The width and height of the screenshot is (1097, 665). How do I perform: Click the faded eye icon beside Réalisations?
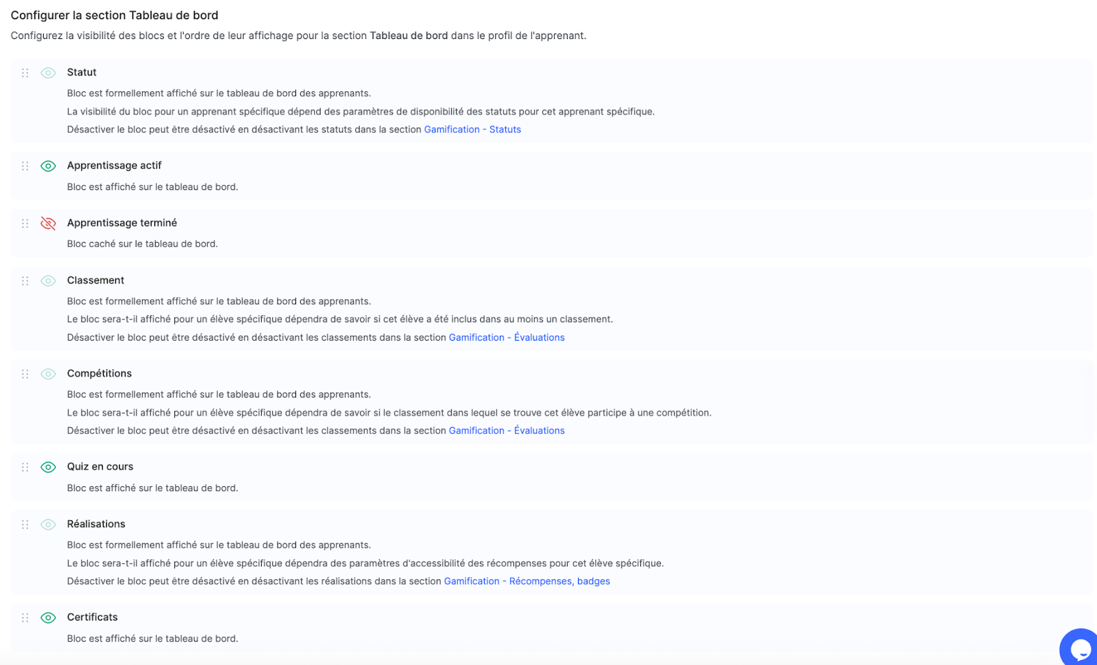pos(48,524)
